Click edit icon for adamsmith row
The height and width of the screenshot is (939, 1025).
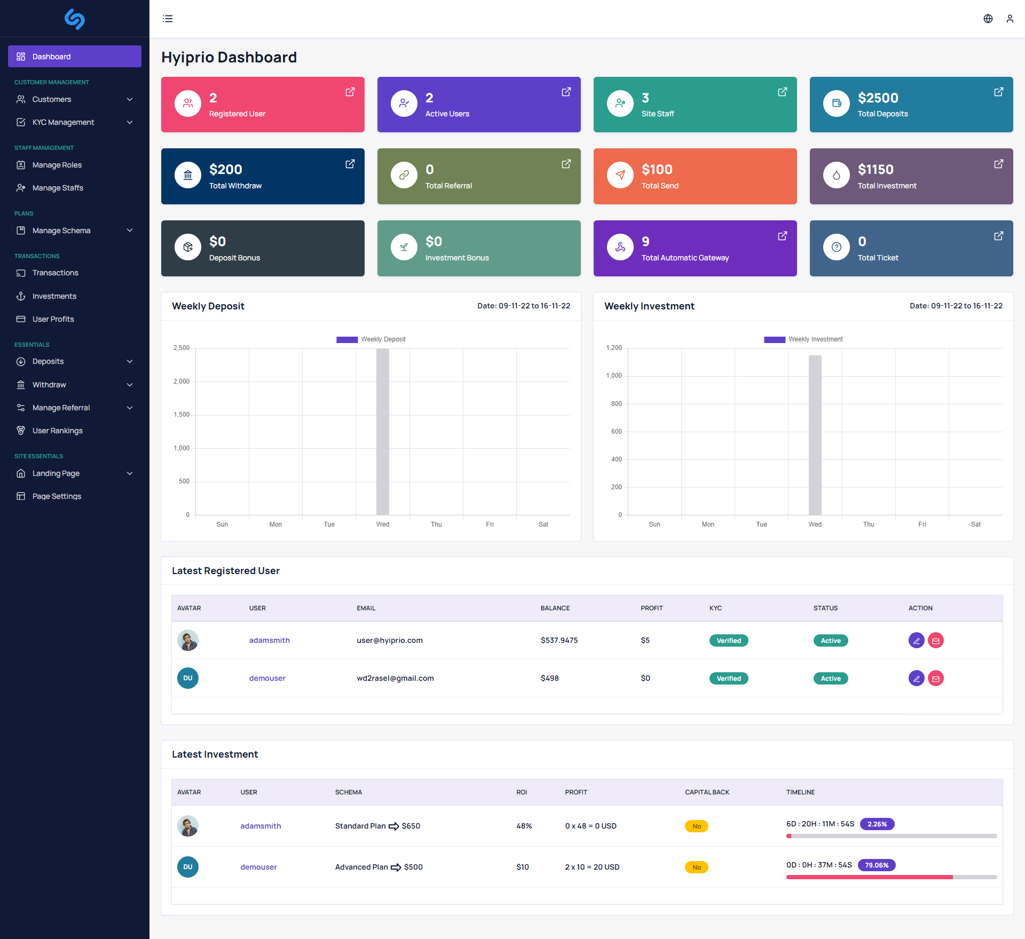[916, 640]
